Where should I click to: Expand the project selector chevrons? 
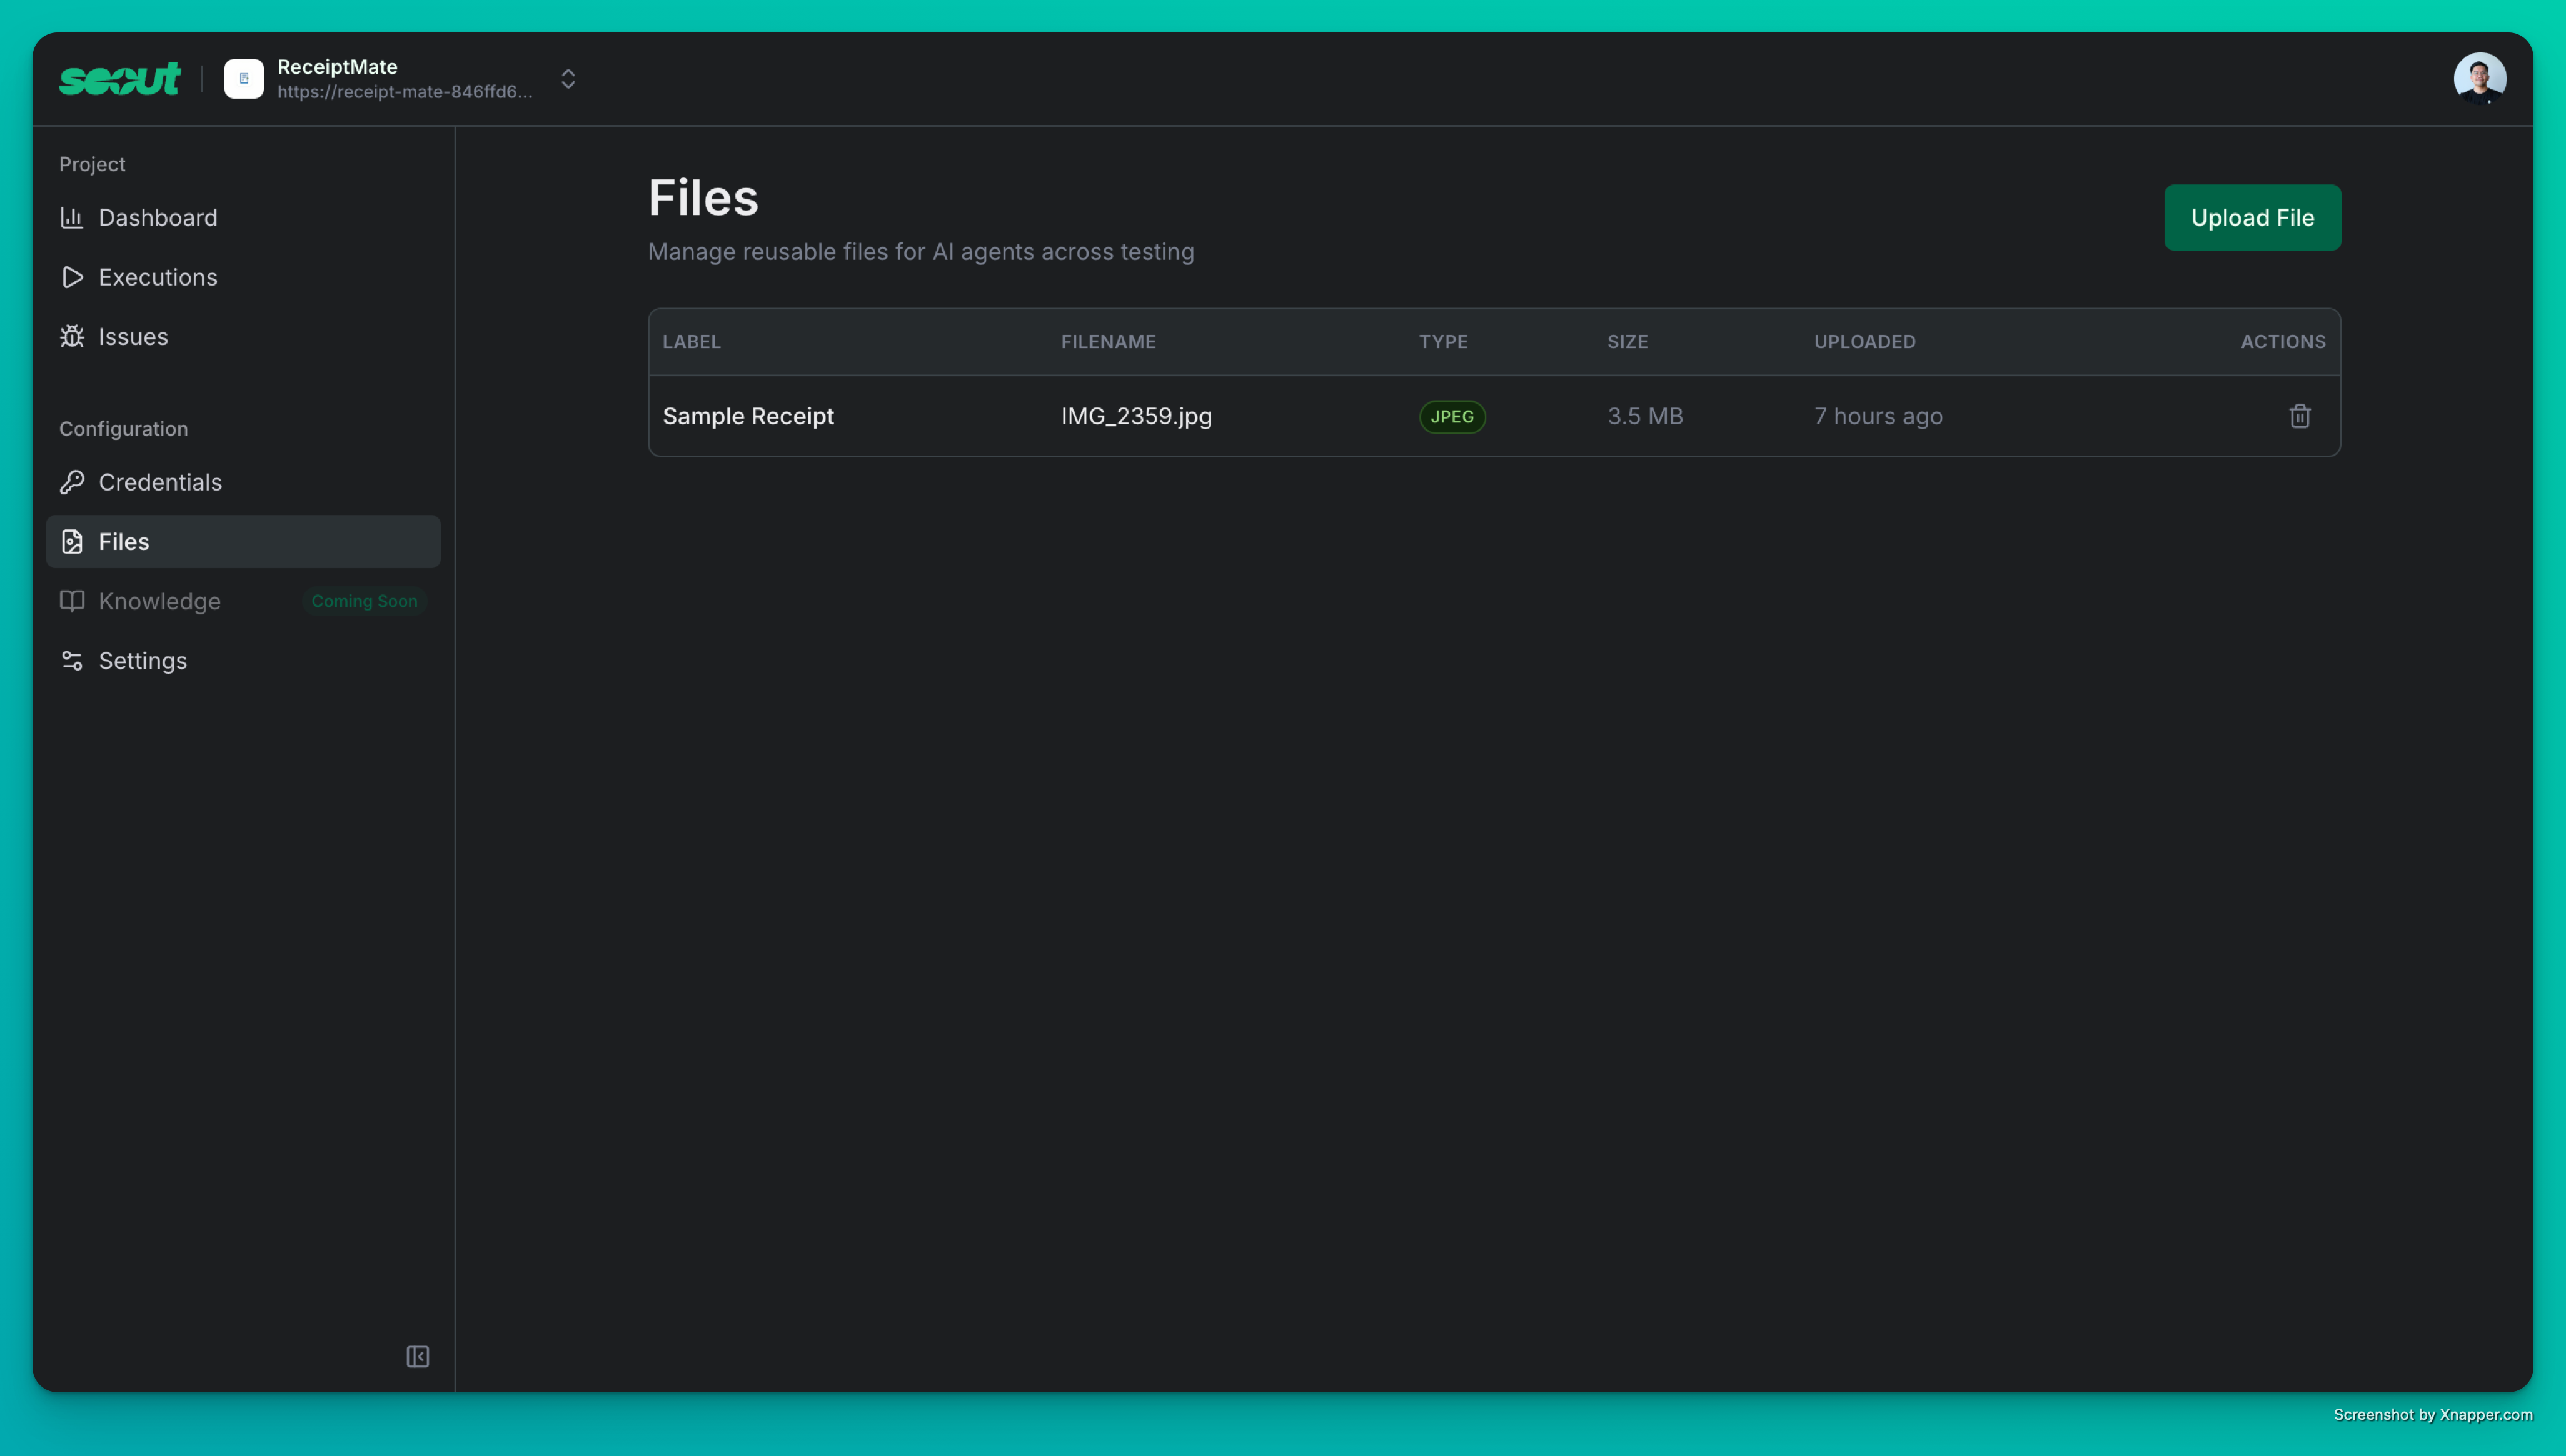(567, 78)
